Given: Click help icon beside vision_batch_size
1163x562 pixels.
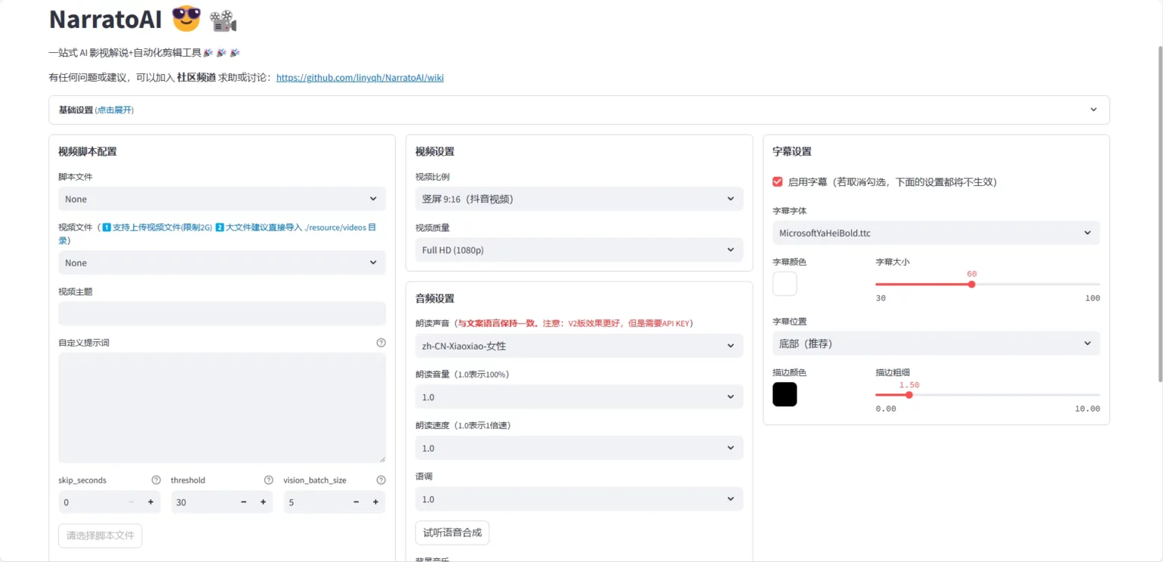Looking at the screenshot, I should [x=381, y=480].
